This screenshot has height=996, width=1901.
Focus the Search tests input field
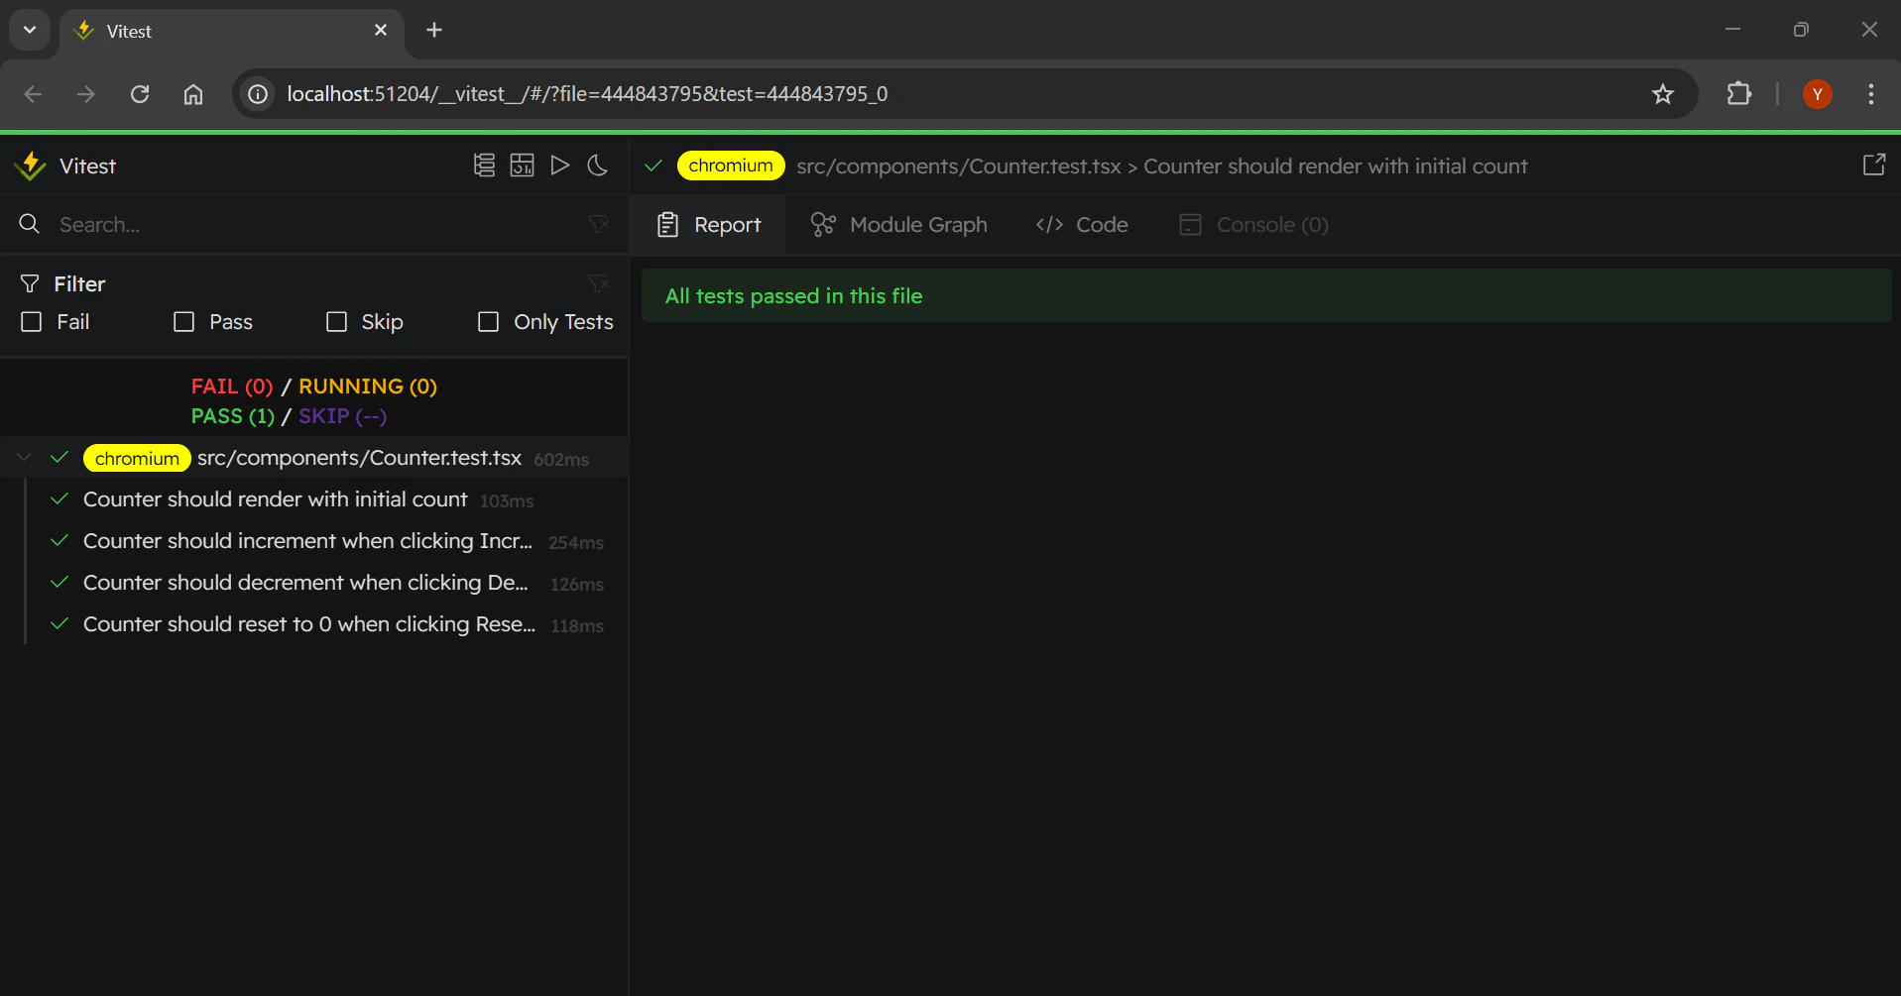317,225
